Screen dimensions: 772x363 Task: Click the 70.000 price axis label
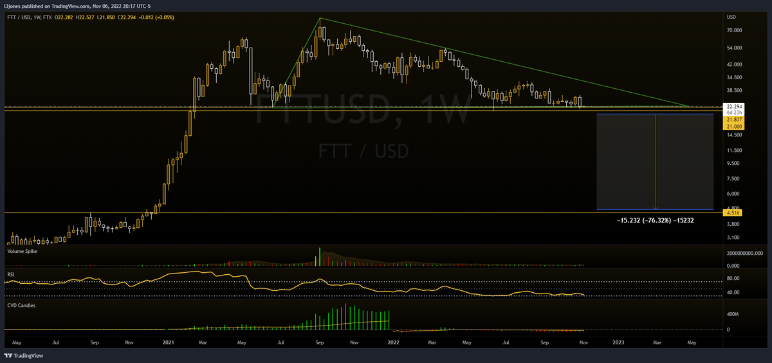734,30
